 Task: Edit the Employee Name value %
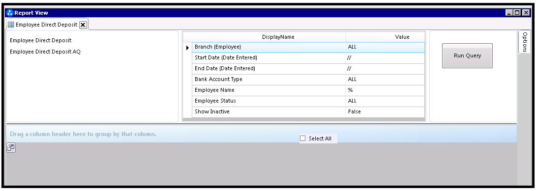click(385, 90)
